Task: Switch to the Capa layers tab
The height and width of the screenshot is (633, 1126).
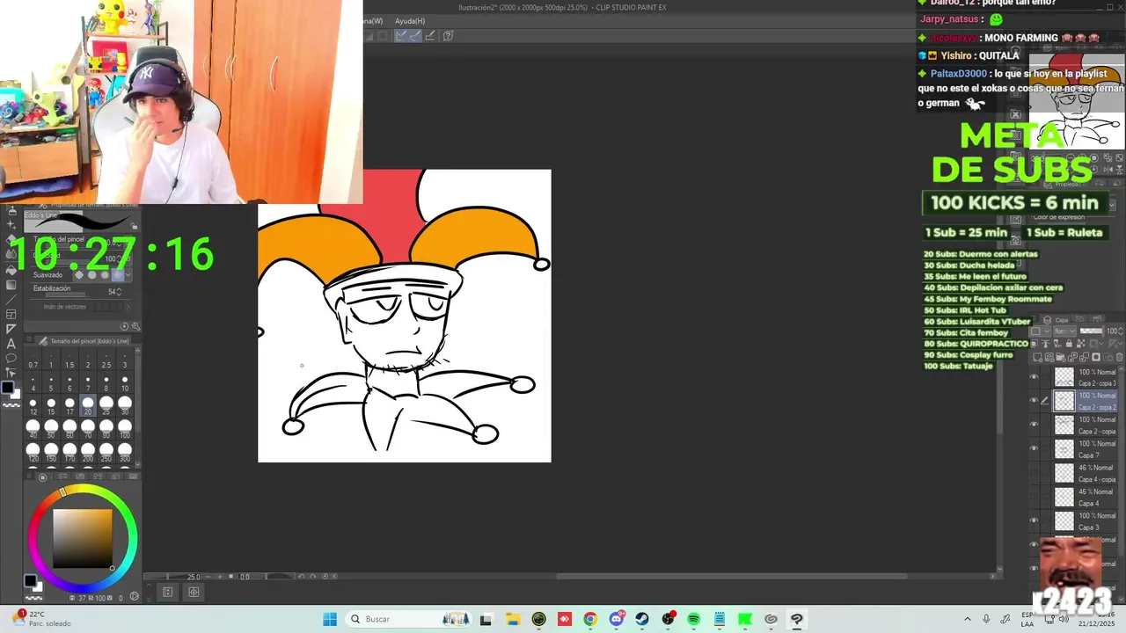Action: tap(1057, 320)
